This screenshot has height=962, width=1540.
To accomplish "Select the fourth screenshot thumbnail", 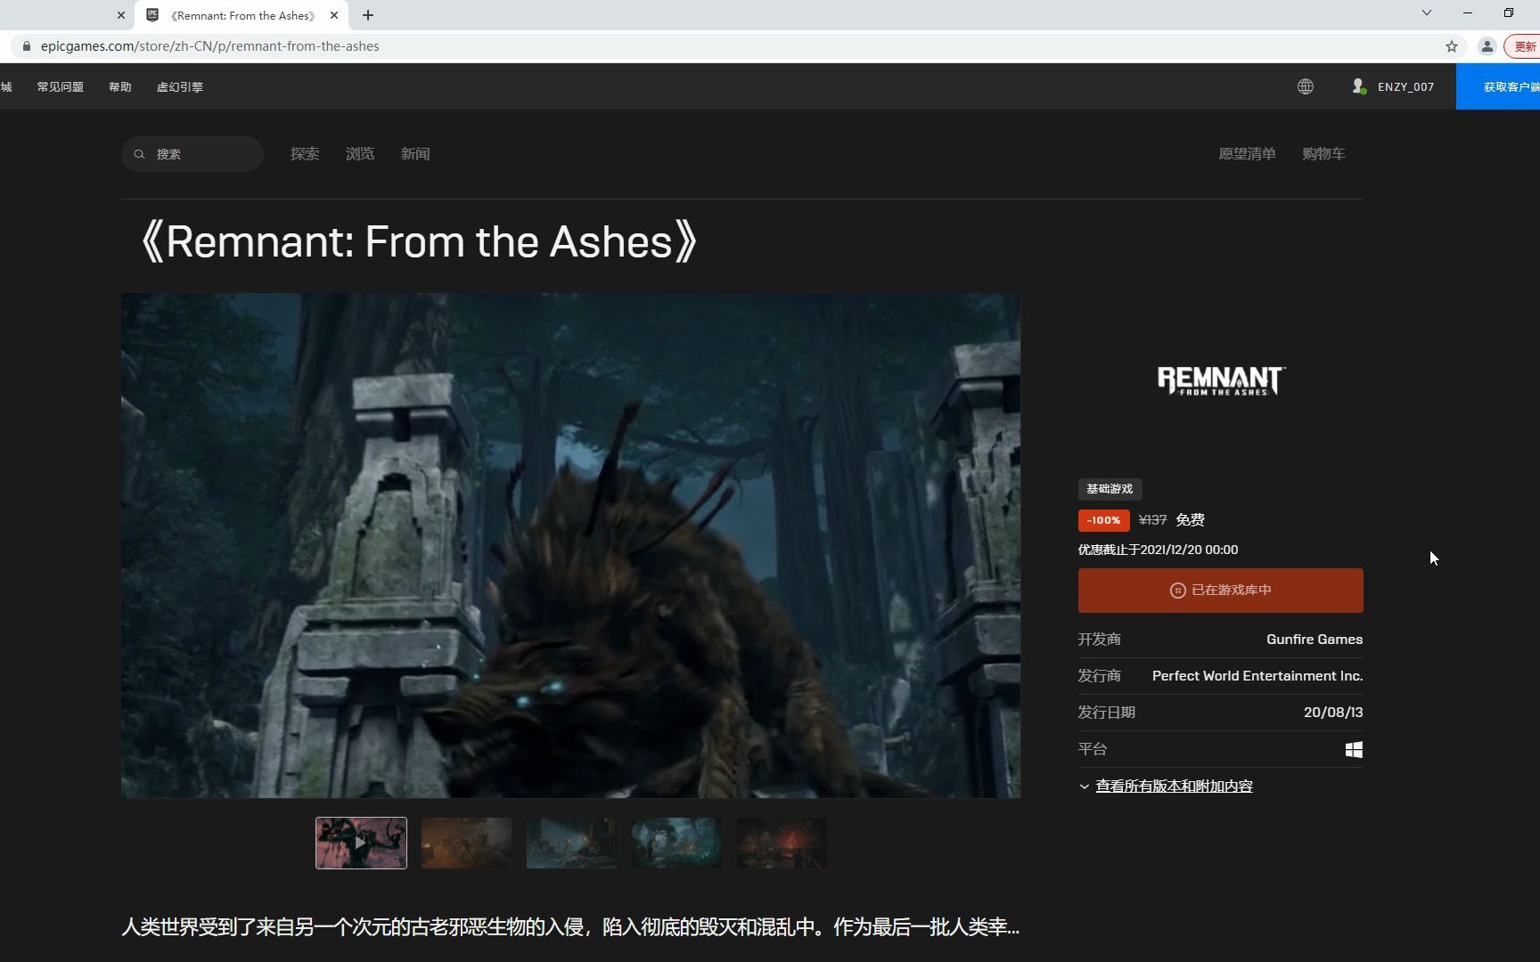I will tap(676, 843).
